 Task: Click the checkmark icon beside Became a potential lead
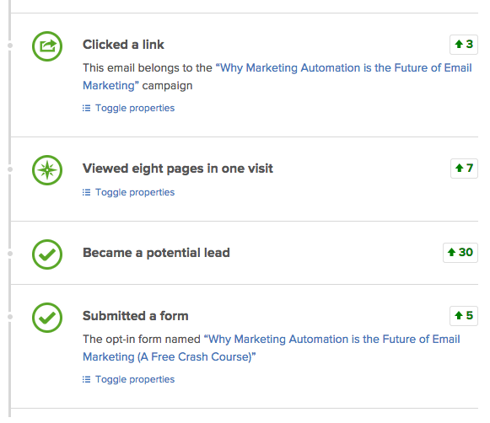pyautogui.click(x=47, y=254)
